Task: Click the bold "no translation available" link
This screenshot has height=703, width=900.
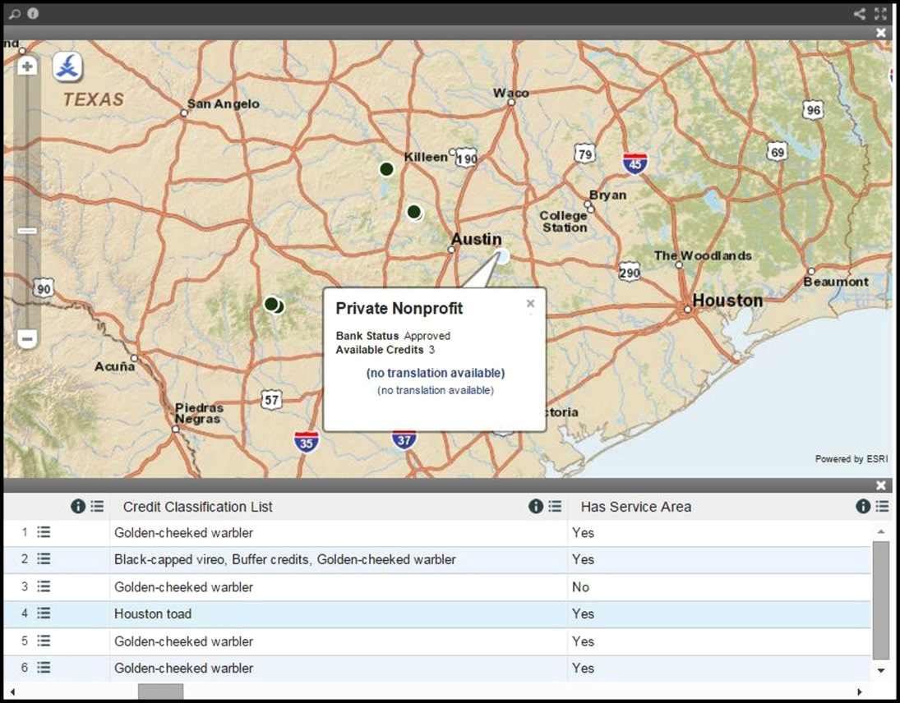Action: (436, 373)
